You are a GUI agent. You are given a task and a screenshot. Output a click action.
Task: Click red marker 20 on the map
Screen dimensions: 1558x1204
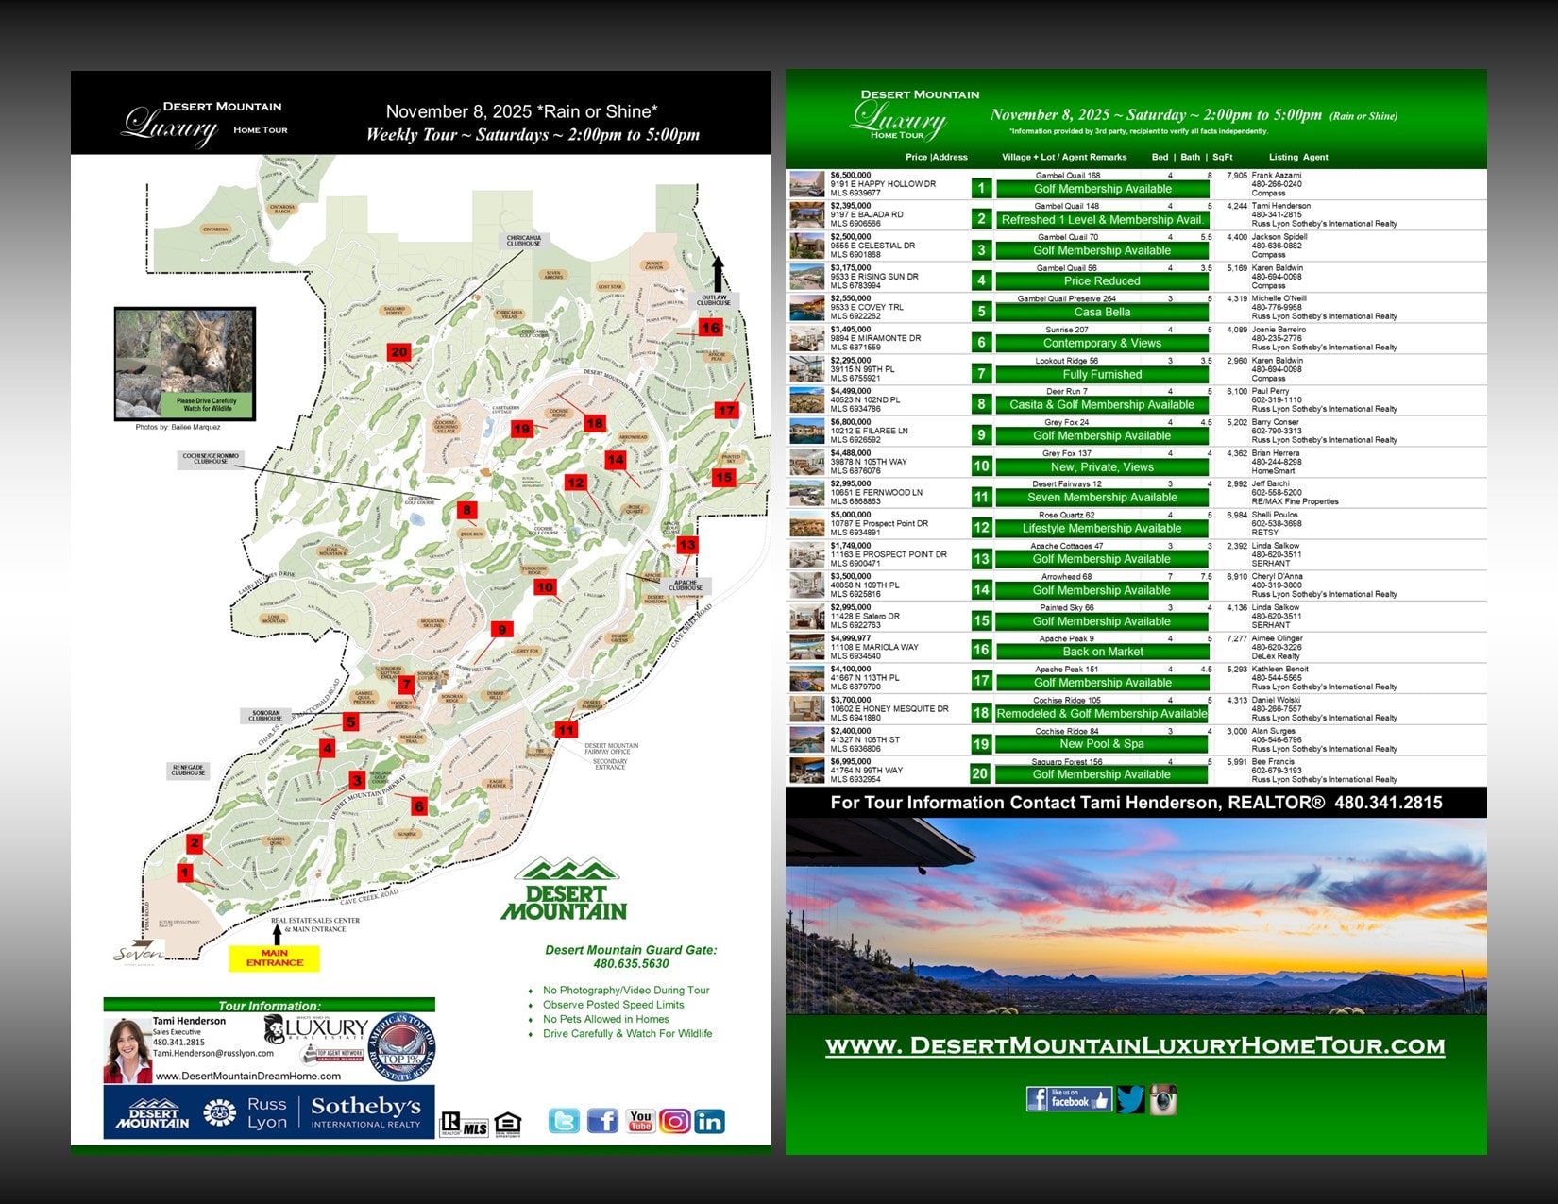(398, 352)
